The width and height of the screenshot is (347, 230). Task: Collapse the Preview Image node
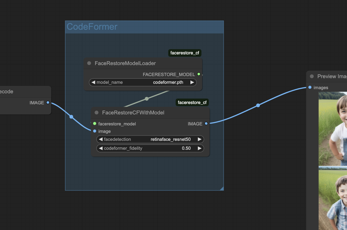[x=312, y=76]
